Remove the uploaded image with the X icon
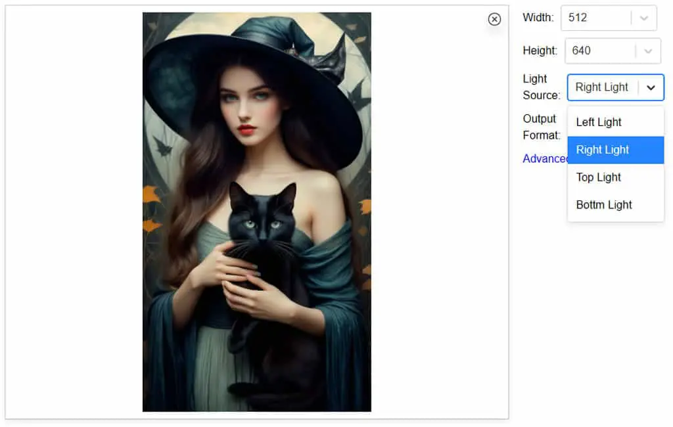This screenshot has width=673, height=427. click(494, 19)
